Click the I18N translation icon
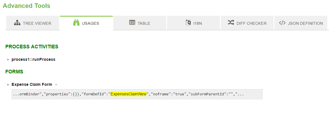 [x=188, y=23]
